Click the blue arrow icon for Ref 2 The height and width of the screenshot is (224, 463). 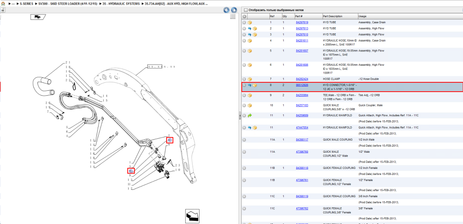click(x=250, y=29)
